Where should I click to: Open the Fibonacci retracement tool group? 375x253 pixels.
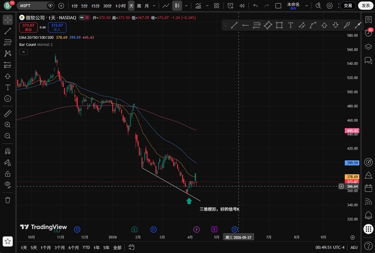point(8,42)
